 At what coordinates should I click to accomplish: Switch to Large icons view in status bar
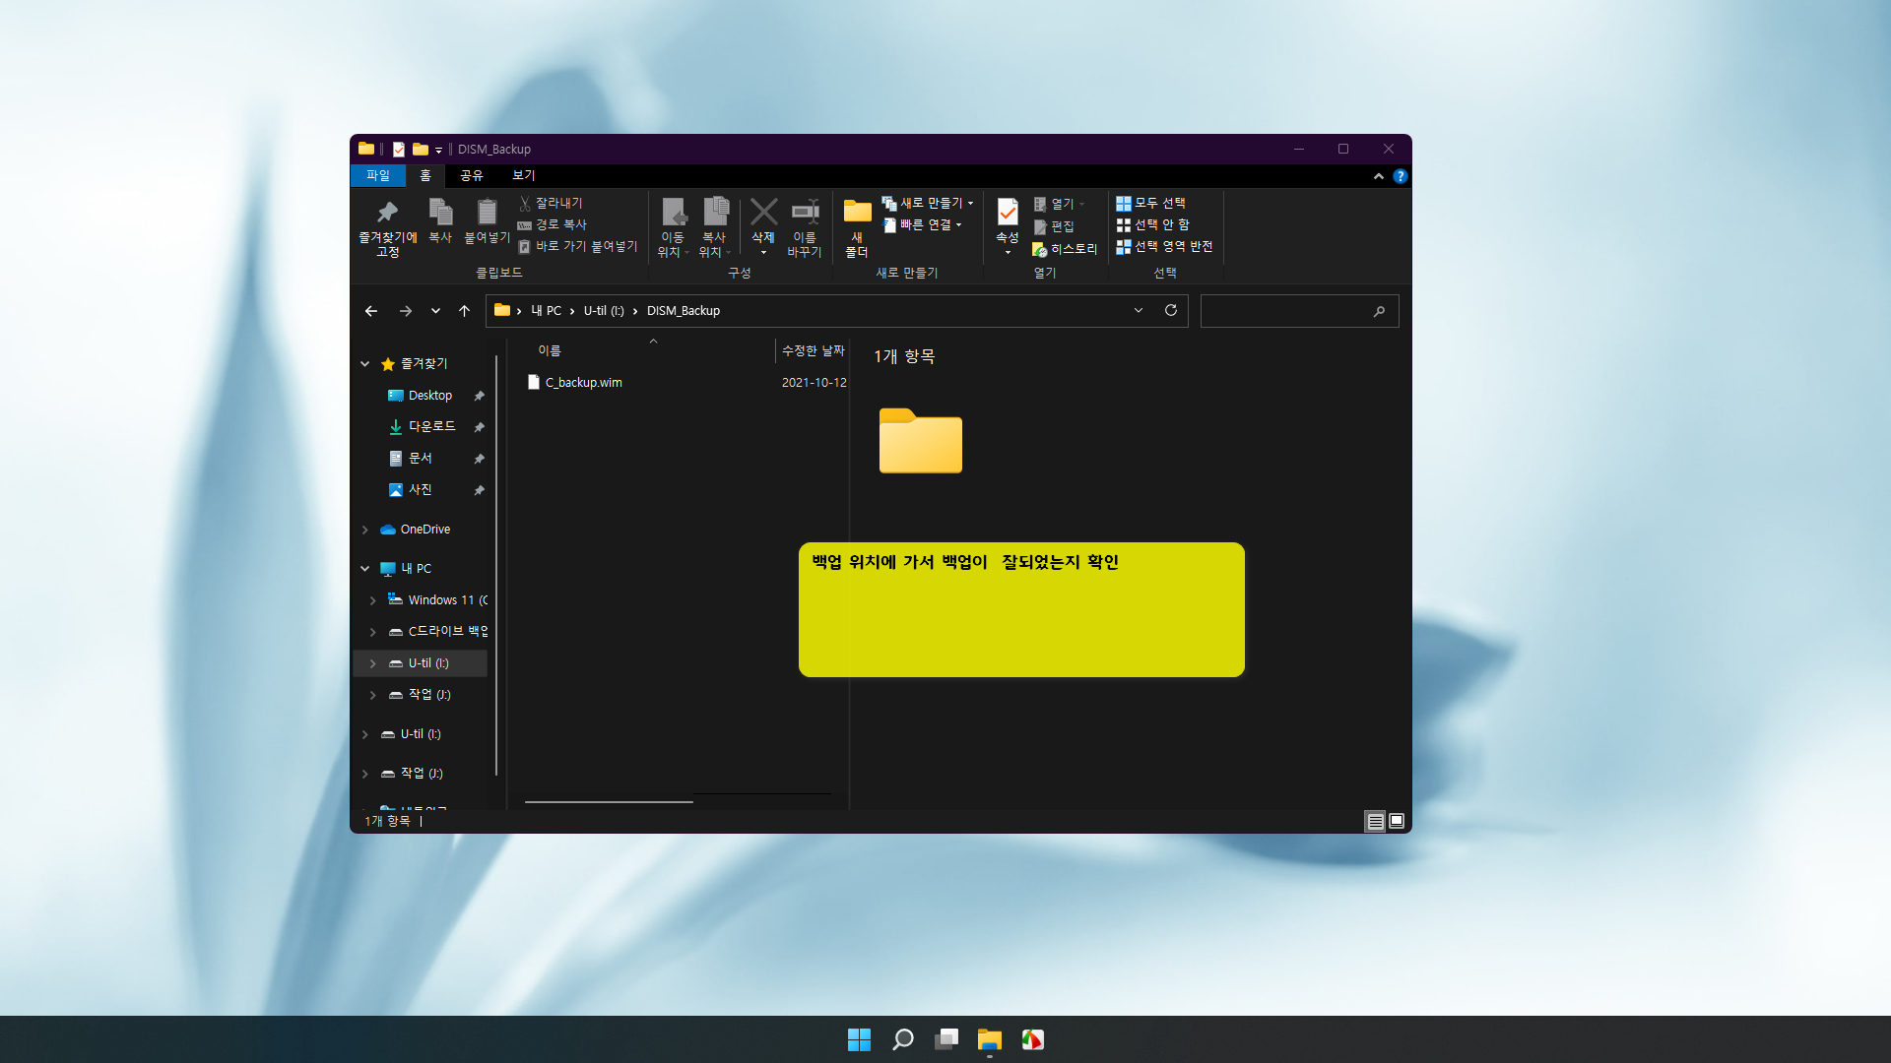pos(1397,821)
